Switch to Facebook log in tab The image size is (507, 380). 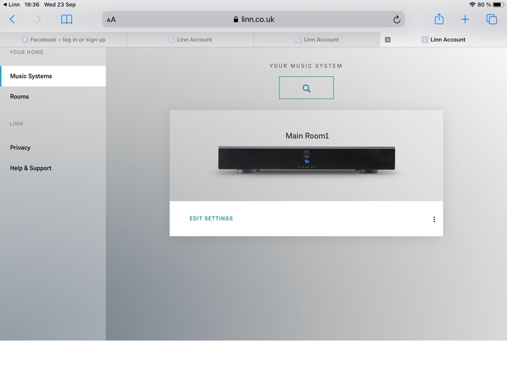pos(63,40)
